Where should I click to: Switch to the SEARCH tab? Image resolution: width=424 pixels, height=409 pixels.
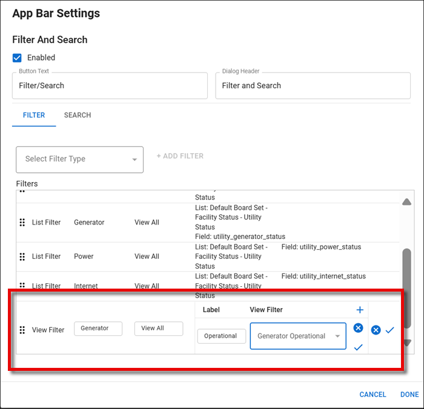click(78, 115)
